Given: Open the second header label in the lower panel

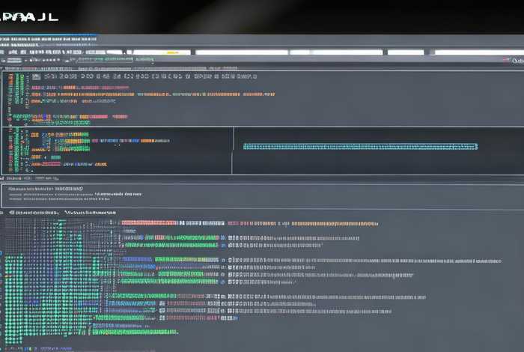Looking at the screenshot, I should click(x=90, y=213).
